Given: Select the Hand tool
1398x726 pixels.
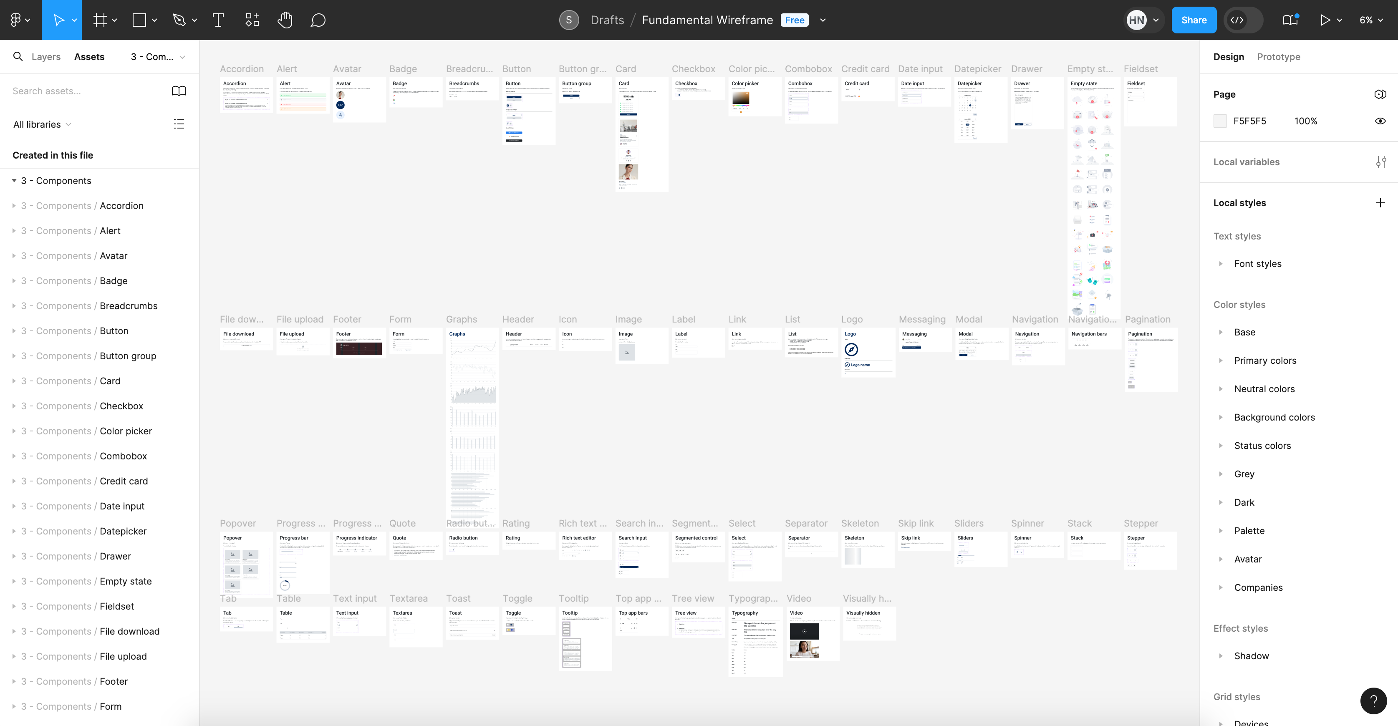Looking at the screenshot, I should click(x=285, y=20).
